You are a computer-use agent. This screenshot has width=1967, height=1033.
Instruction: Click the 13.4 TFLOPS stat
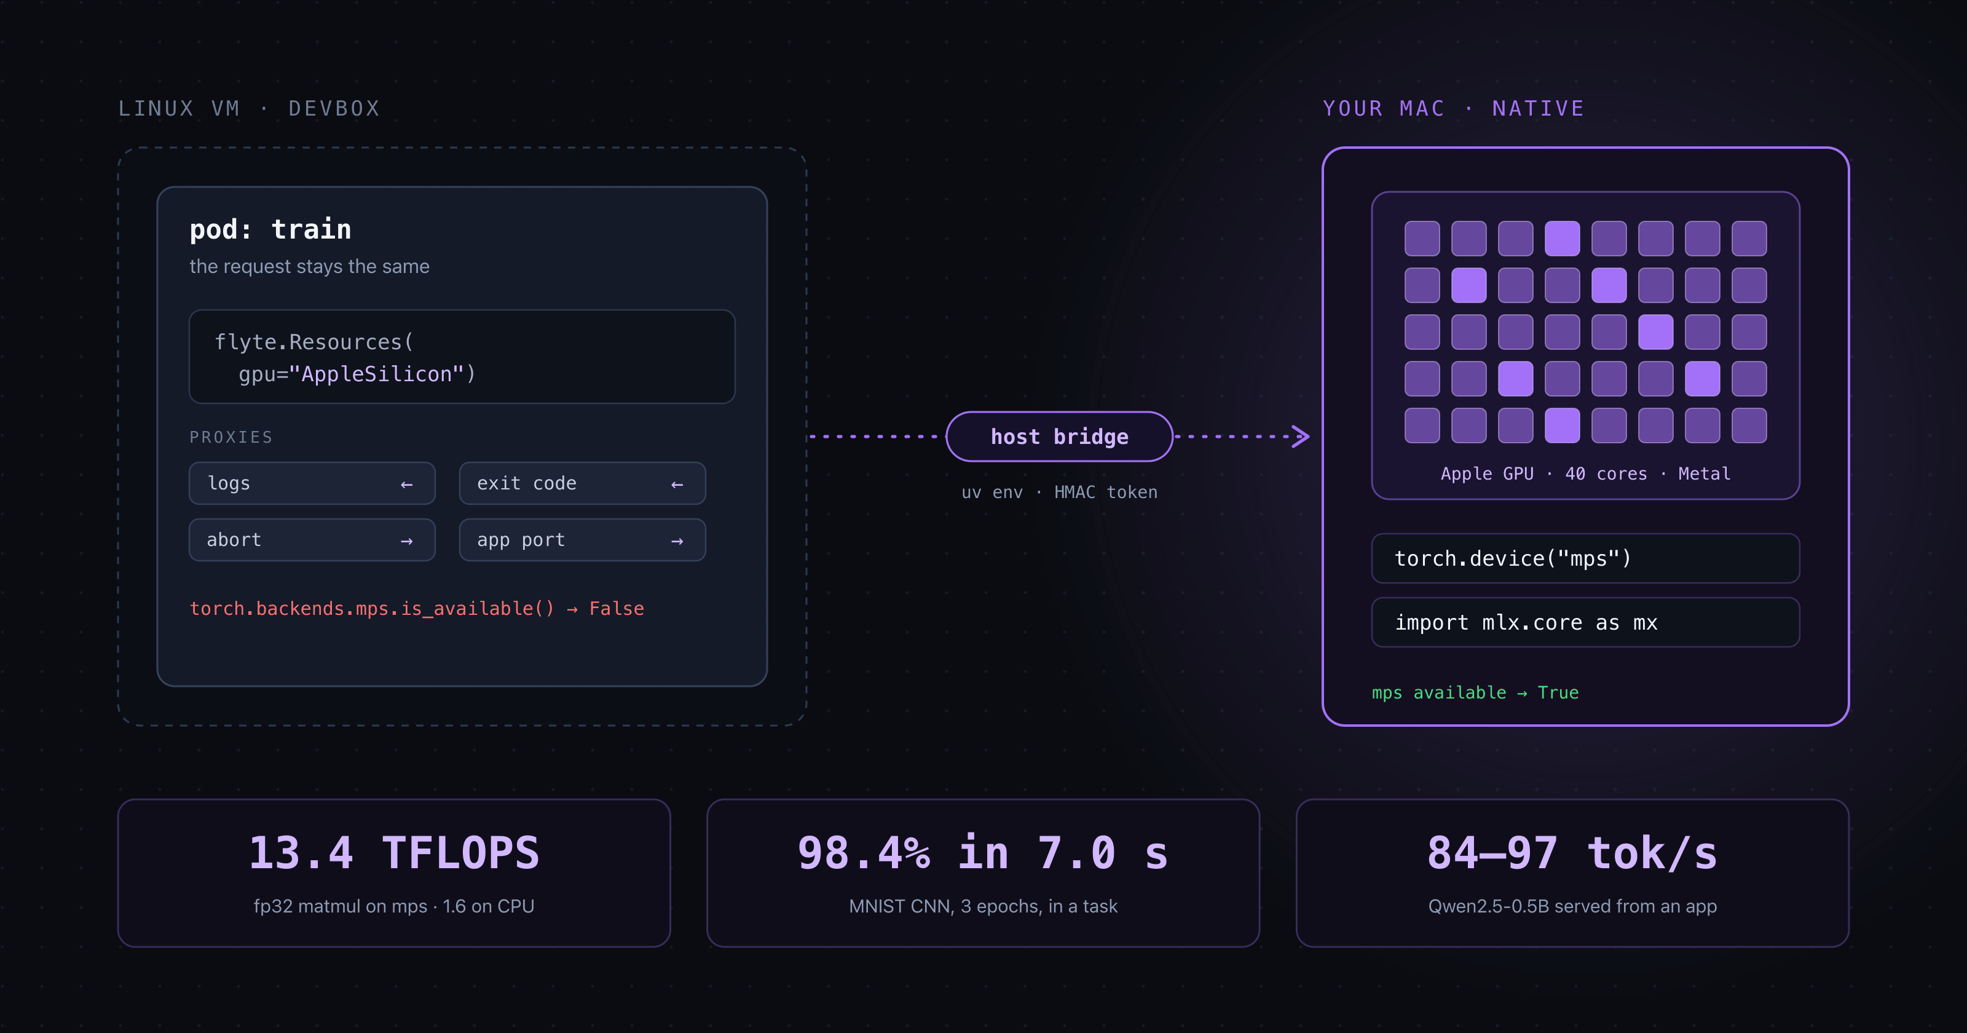pyautogui.click(x=394, y=853)
